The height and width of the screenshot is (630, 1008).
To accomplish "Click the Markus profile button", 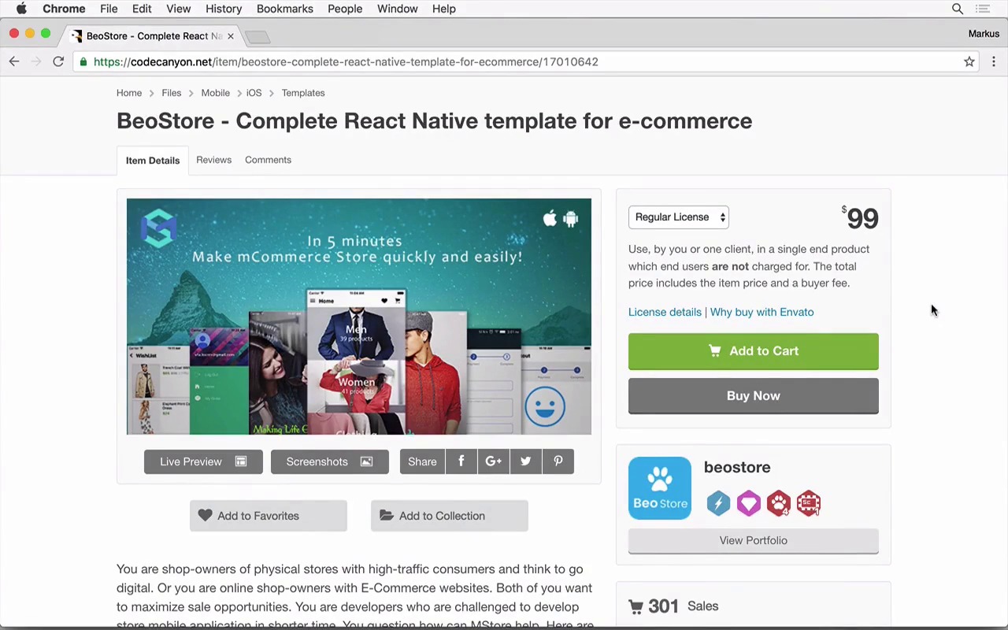I will 984,34.
